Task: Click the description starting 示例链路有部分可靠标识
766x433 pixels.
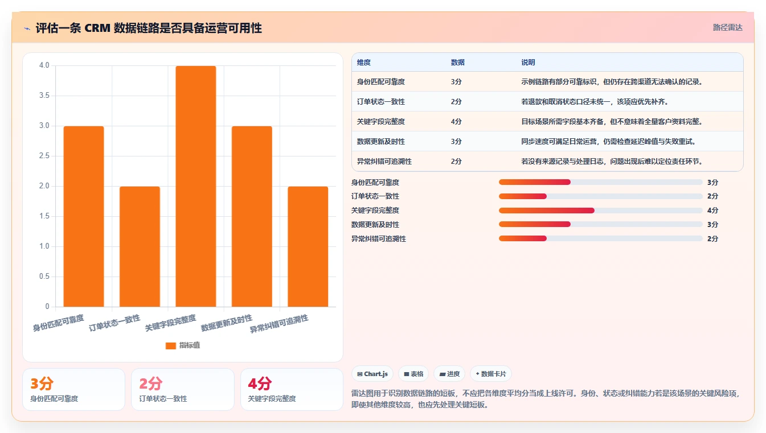Action: [x=612, y=82]
